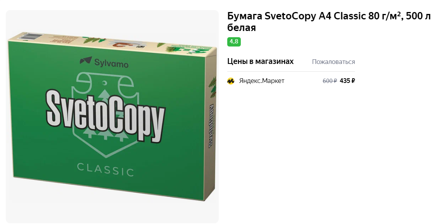This screenshot has width=439, height=224.
Task: Click the word белая in the title
Action: (x=242, y=28)
